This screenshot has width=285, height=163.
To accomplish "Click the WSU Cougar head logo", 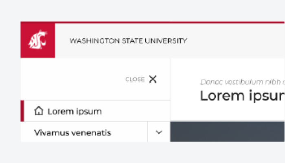I will pos(37,40).
